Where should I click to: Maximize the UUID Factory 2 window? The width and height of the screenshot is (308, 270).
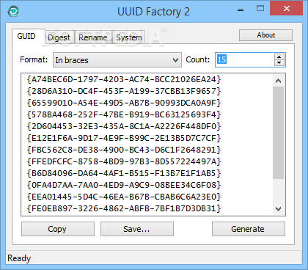(260, 9)
